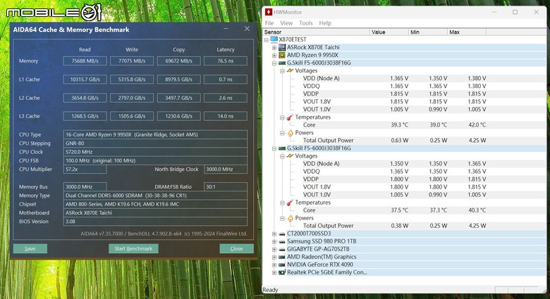Screen dimensions: 550x299
Task: Expand the AMD Radeon(TM) Graphics node
Action: [x=274, y=257]
